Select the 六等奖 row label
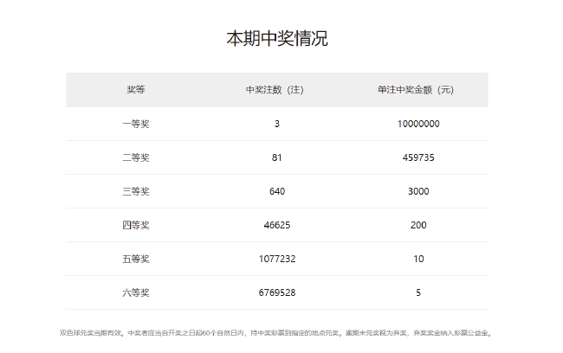The image size is (563, 353). tap(136, 292)
